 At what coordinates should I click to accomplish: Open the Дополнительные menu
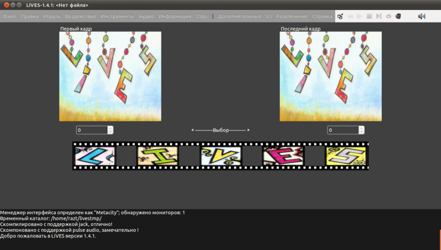(240, 16)
